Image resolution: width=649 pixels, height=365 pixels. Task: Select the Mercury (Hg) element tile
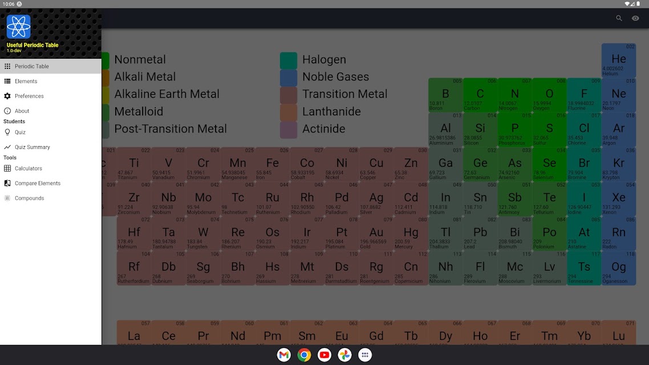(x=411, y=233)
